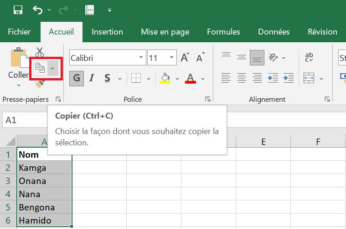This screenshot has height=229, width=346.
Task: Open the Révision tab
Action: point(322,32)
